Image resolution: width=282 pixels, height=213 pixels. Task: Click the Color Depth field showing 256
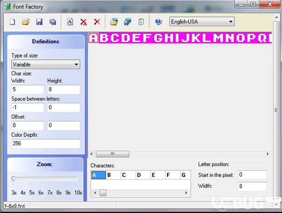[x=46, y=144]
